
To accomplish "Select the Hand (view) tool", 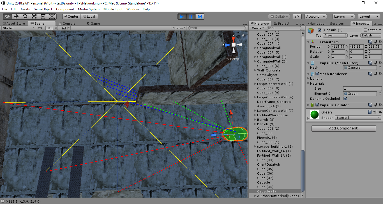I will tap(7, 17).
